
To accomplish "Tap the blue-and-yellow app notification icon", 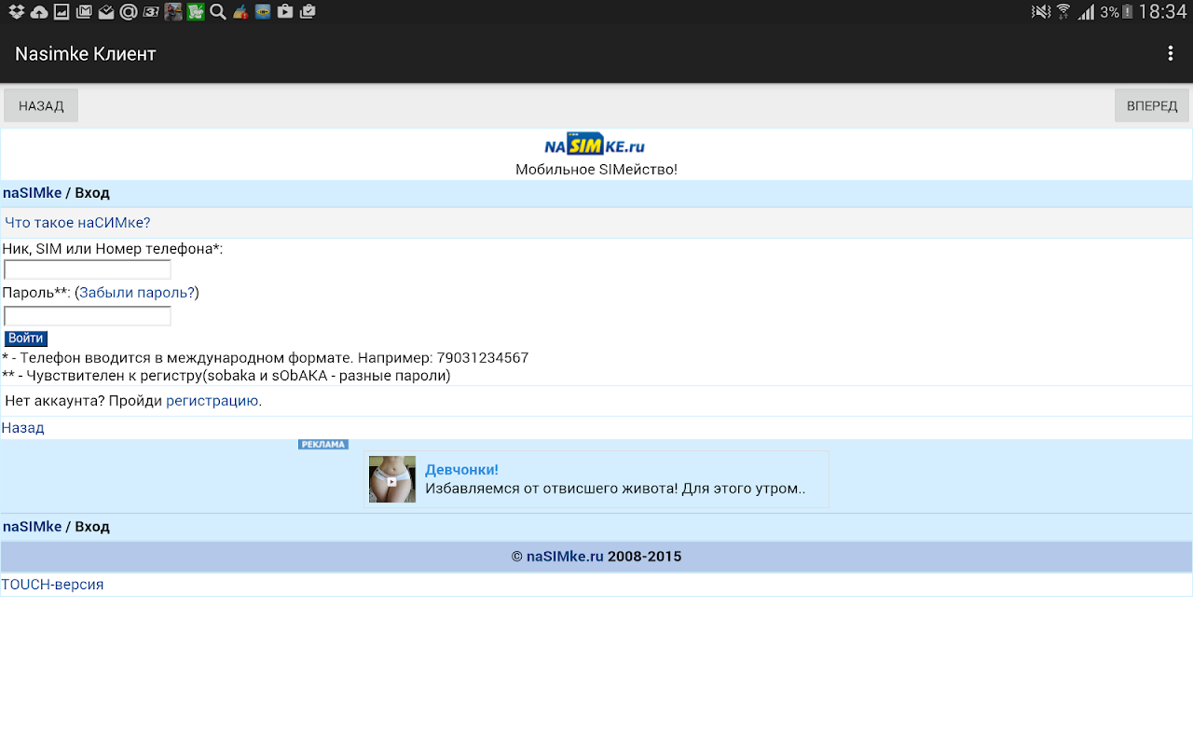I will point(263,12).
